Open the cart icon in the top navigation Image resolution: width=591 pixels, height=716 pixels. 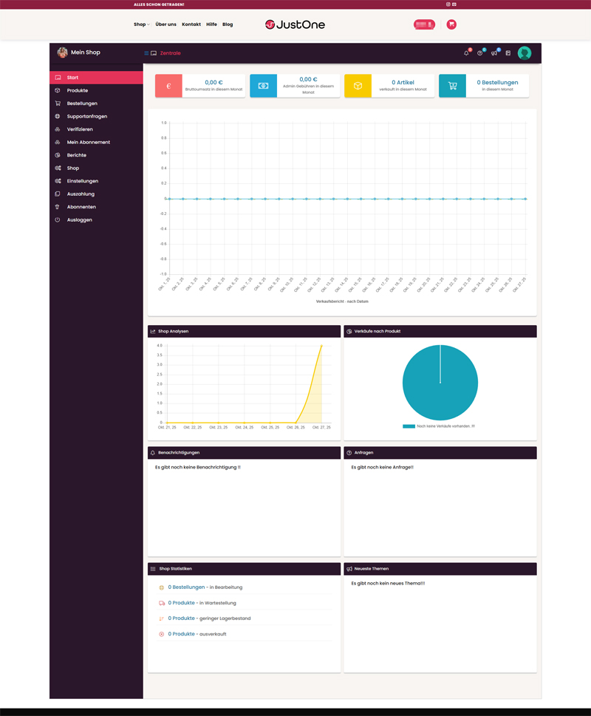[x=451, y=24]
